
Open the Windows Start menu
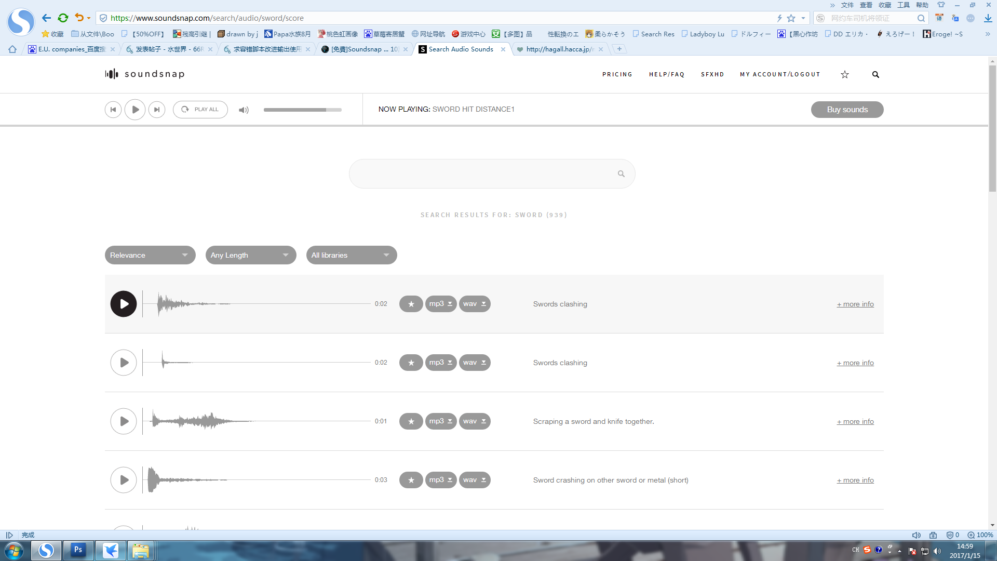(14, 550)
